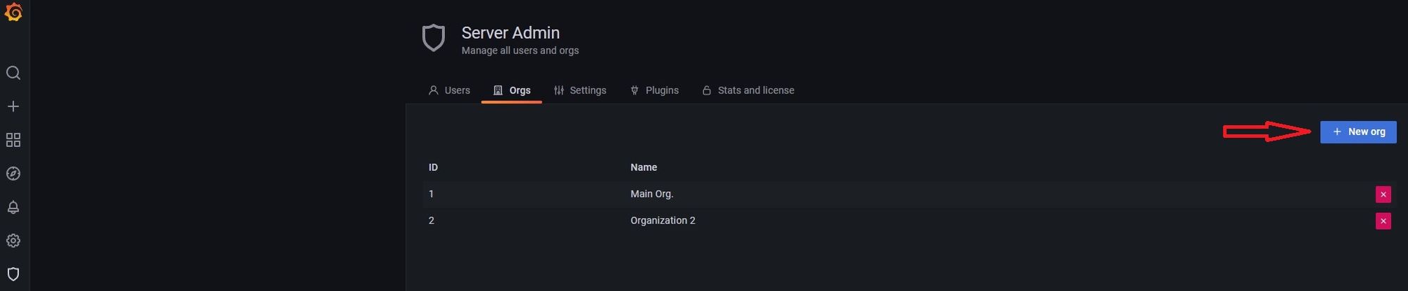The image size is (1408, 291).
Task: Open the Explore compass icon in sidebar
Action: (x=13, y=174)
